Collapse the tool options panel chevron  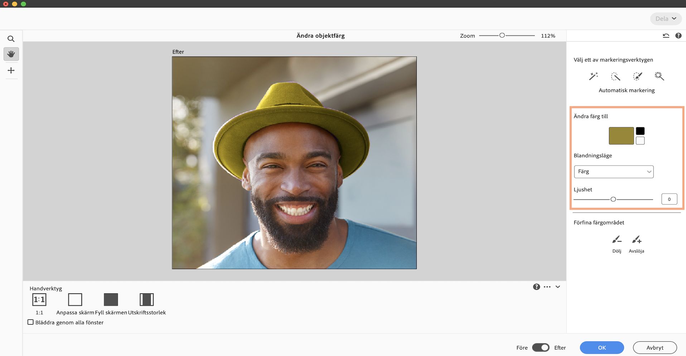(x=558, y=287)
